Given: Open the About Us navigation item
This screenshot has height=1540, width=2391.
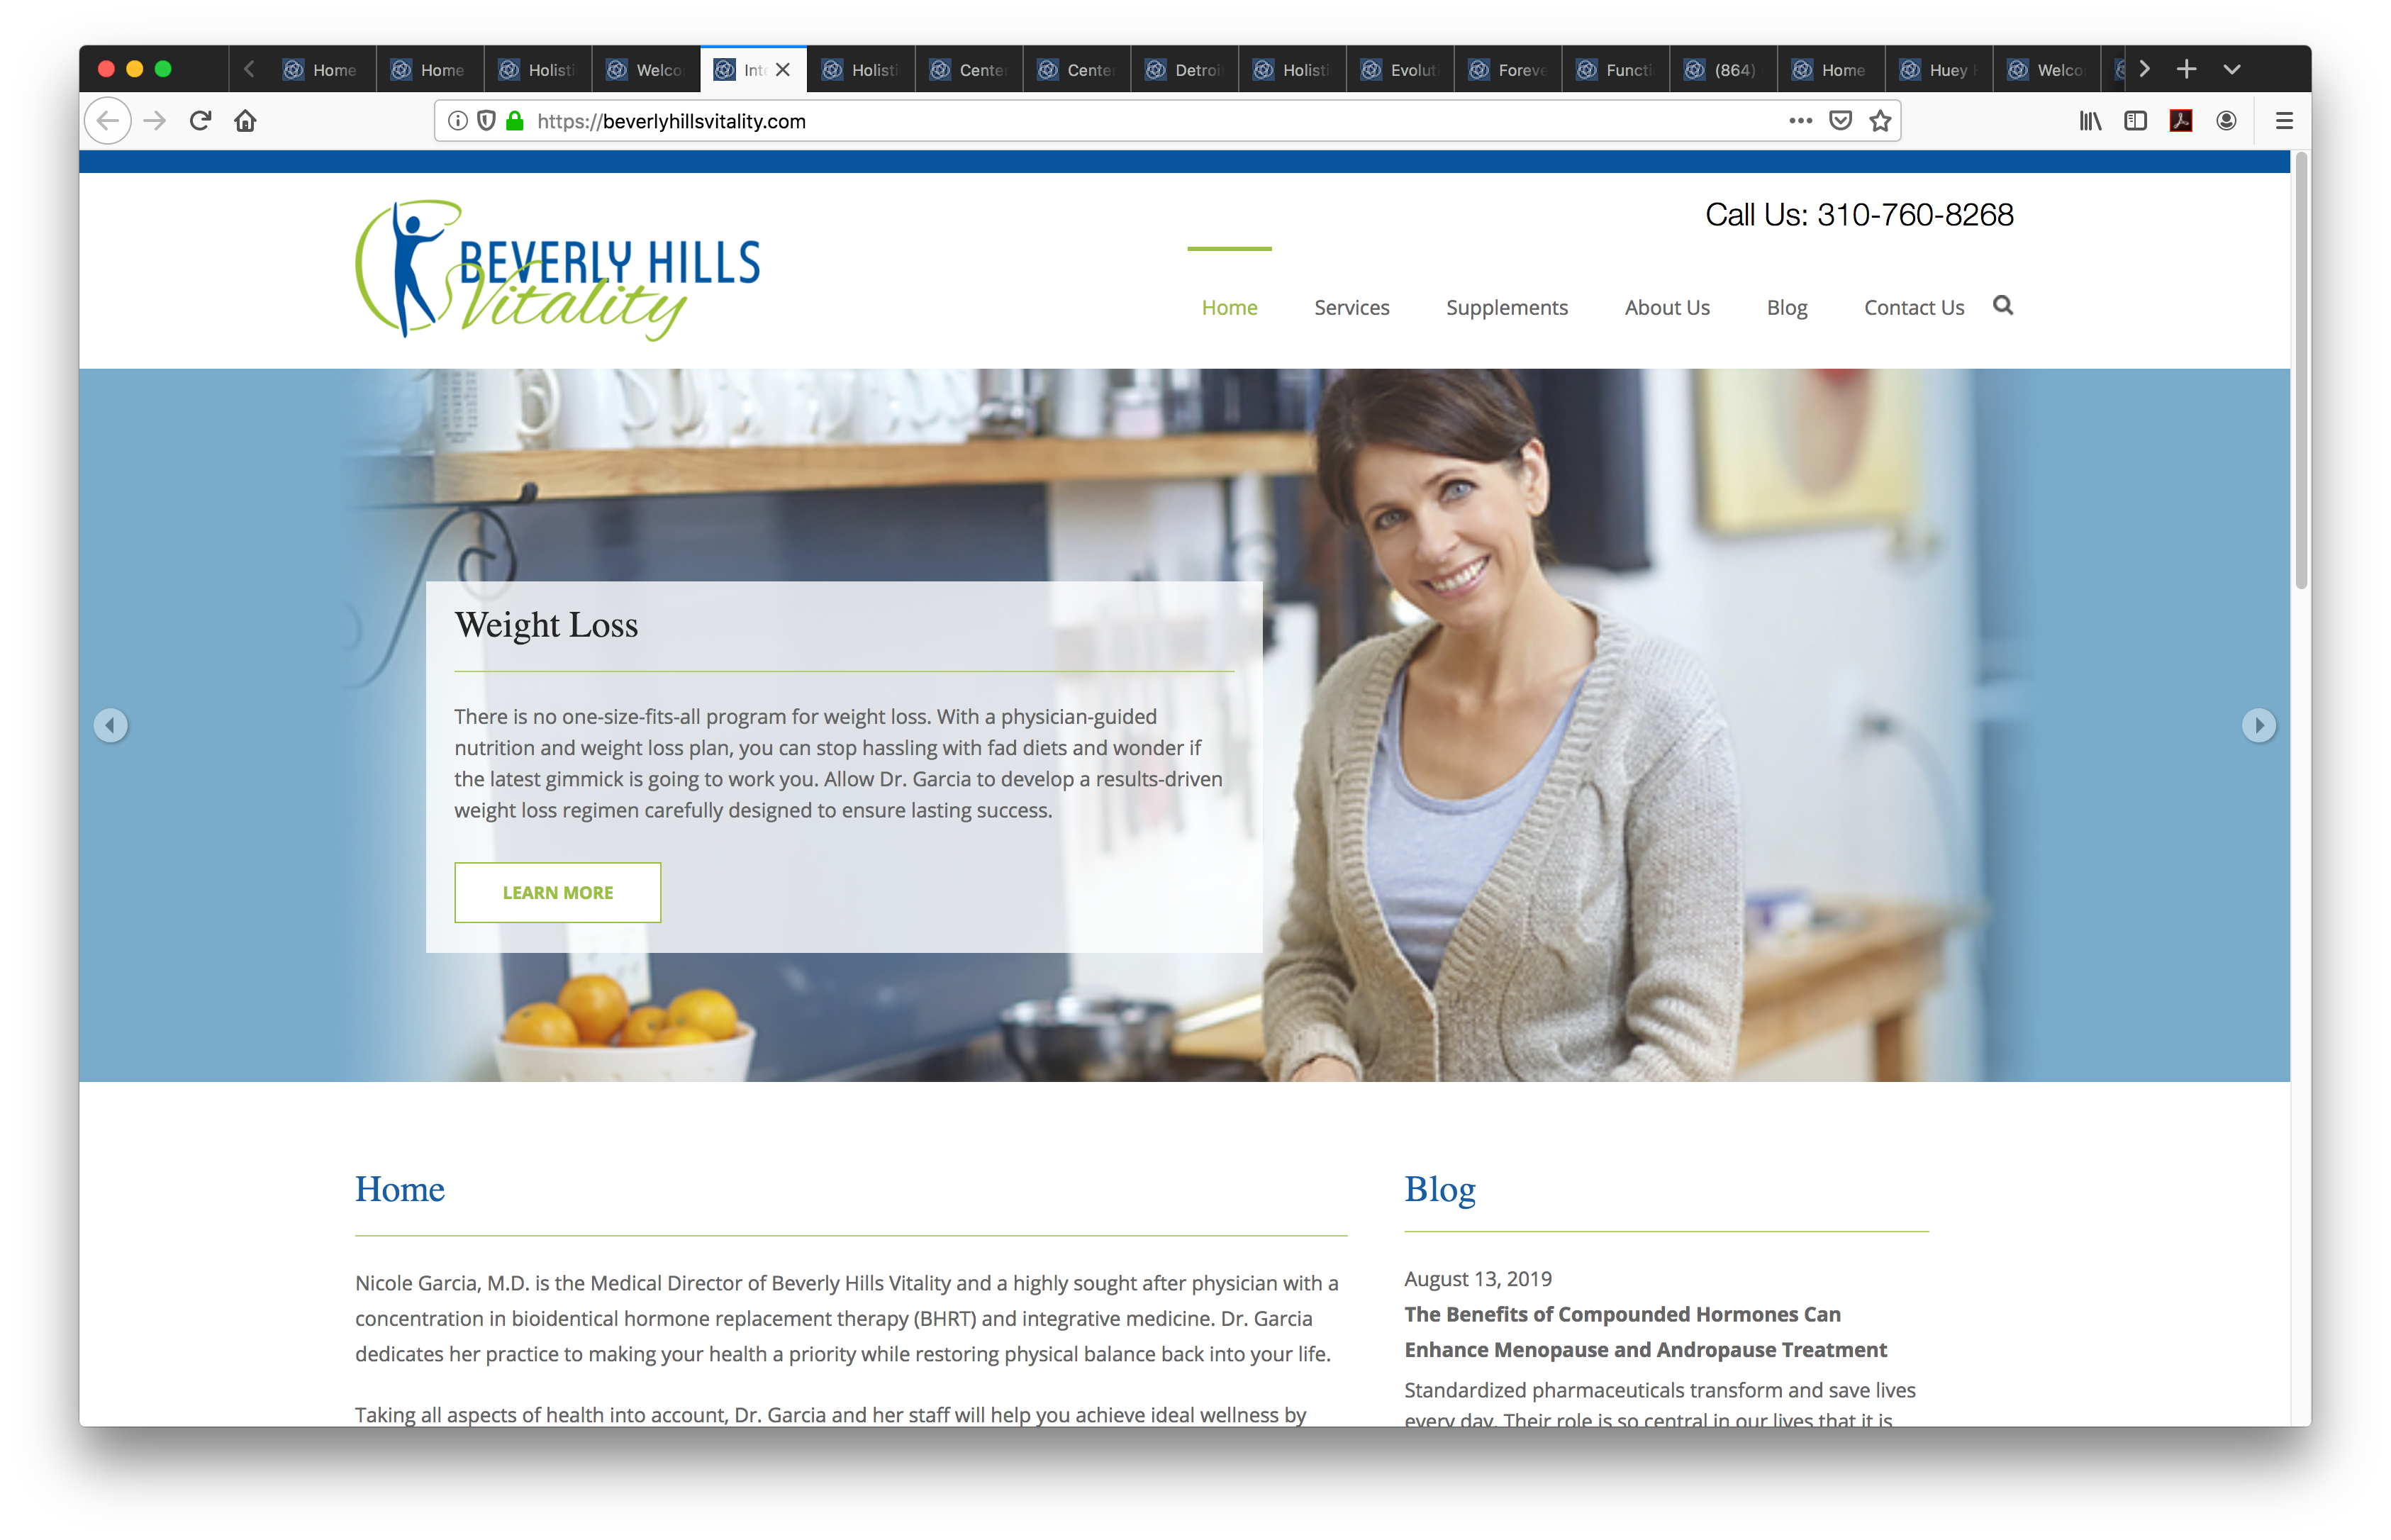Looking at the screenshot, I should (1667, 307).
